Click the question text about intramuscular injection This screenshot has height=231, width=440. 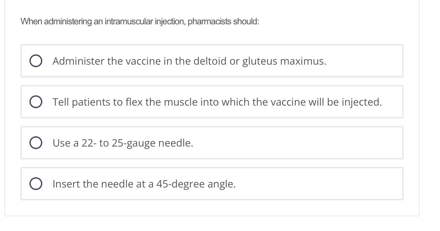click(140, 21)
